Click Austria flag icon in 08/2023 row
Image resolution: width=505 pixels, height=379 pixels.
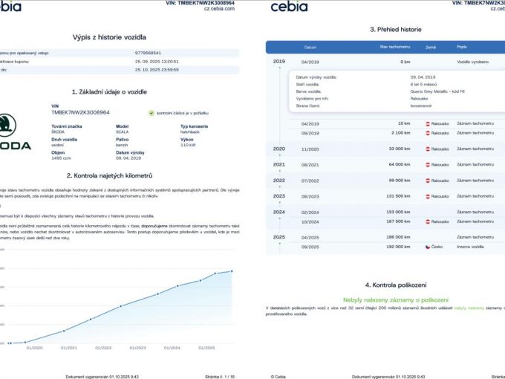428,196
